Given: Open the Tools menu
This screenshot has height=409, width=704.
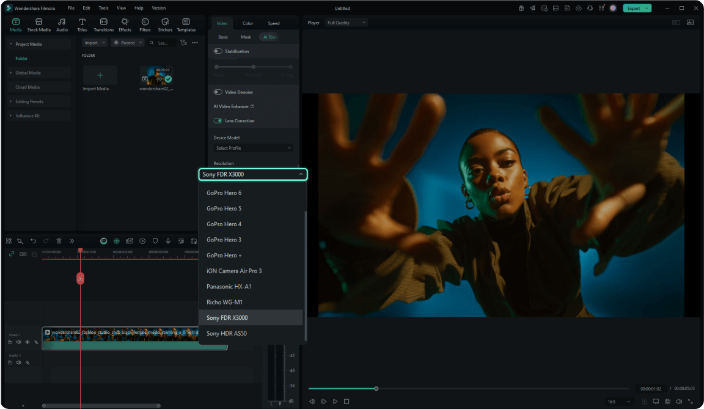Looking at the screenshot, I should click(x=103, y=8).
